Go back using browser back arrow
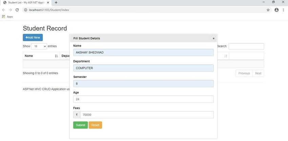 click(3, 10)
